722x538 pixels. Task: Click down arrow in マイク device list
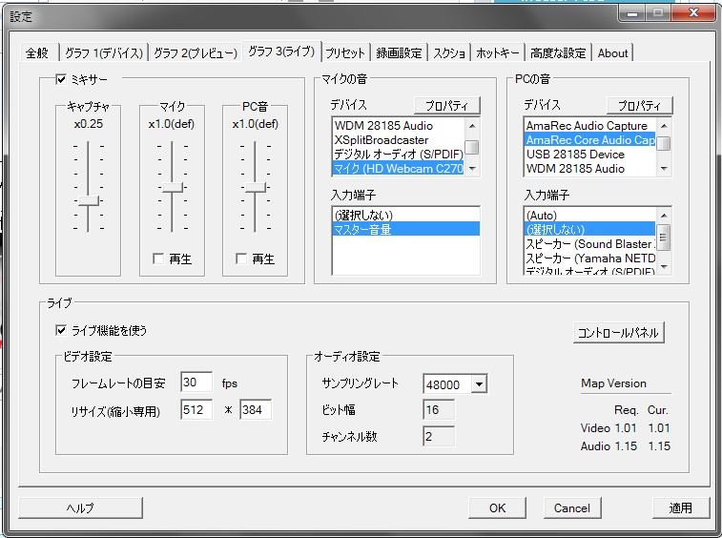click(x=472, y=169)
